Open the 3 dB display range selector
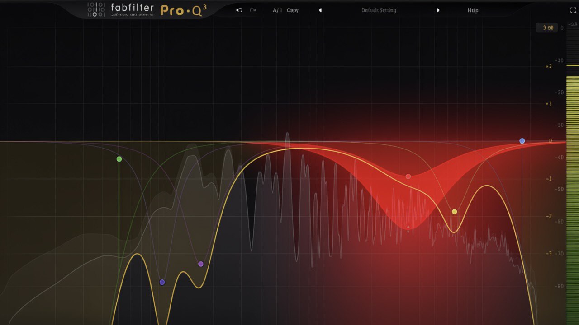The height and width of the screenshot is (325, 579). [547, 28]
